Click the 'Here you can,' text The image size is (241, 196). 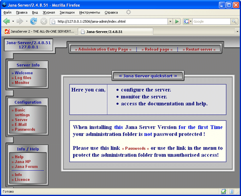pos(88,90)
